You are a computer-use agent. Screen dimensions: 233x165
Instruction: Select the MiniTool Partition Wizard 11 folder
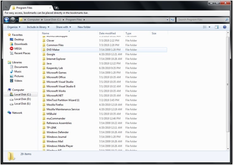[x=104, y=100]
